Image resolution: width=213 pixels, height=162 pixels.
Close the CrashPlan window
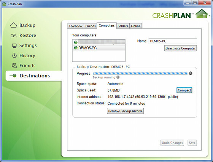(x=205, y=3)
